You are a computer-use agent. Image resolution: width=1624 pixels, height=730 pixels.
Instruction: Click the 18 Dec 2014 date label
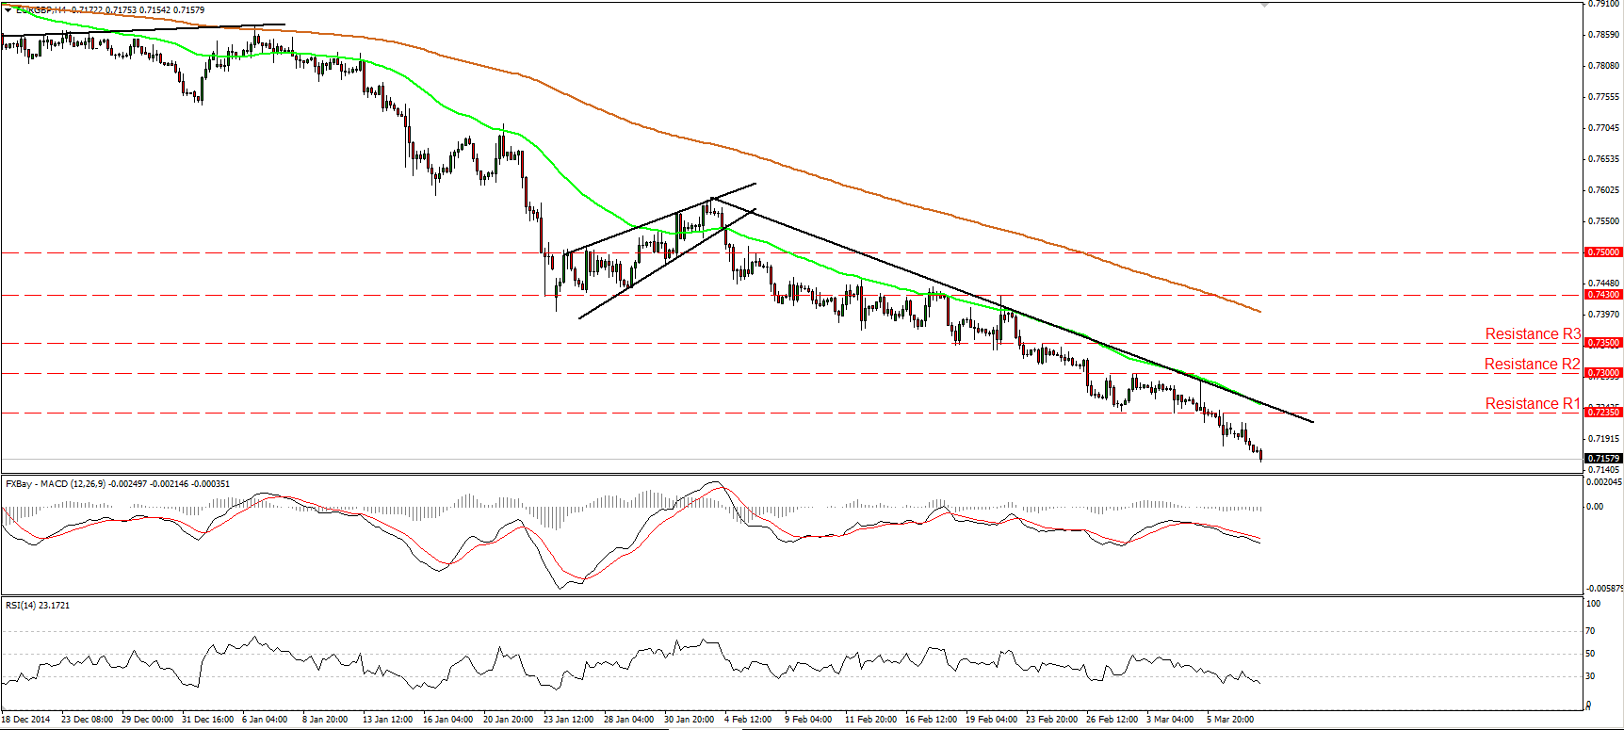tap(26, 720)
